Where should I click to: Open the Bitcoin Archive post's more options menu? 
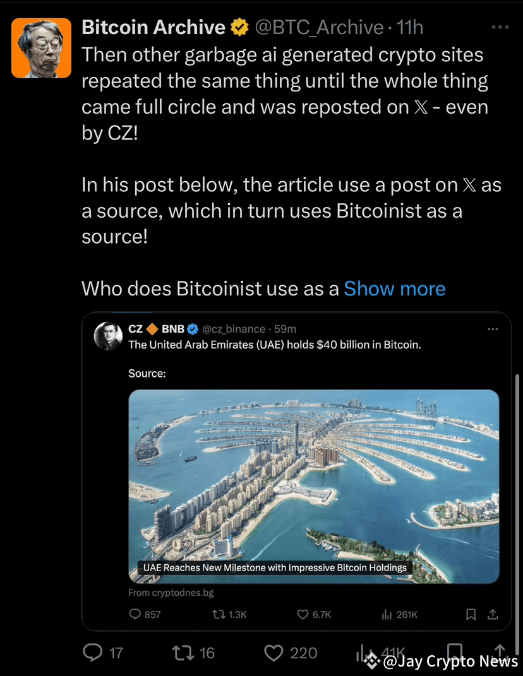tap(500, 28)
